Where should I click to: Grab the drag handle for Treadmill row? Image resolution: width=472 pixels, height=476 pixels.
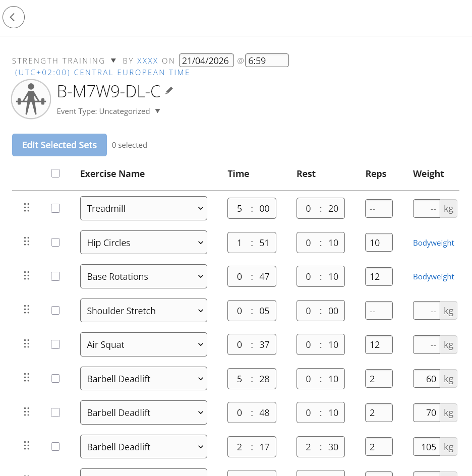pos(27,207)
